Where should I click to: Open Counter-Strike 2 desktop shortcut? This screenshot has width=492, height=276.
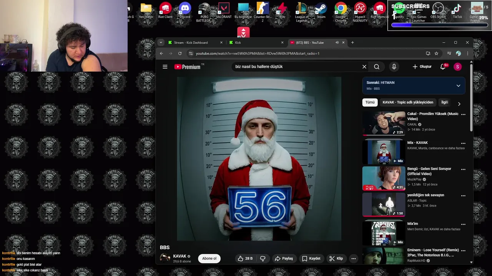pyautogui.click(x=263, y=12)
